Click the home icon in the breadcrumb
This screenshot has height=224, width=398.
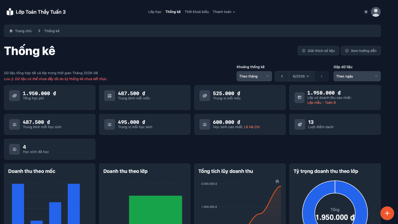click(11, 31)
